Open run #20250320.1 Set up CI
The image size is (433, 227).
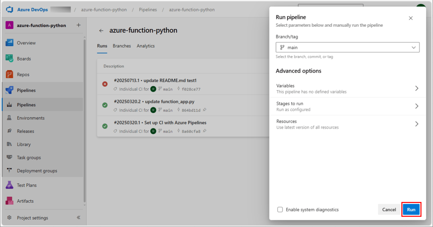tap(160, 123)
